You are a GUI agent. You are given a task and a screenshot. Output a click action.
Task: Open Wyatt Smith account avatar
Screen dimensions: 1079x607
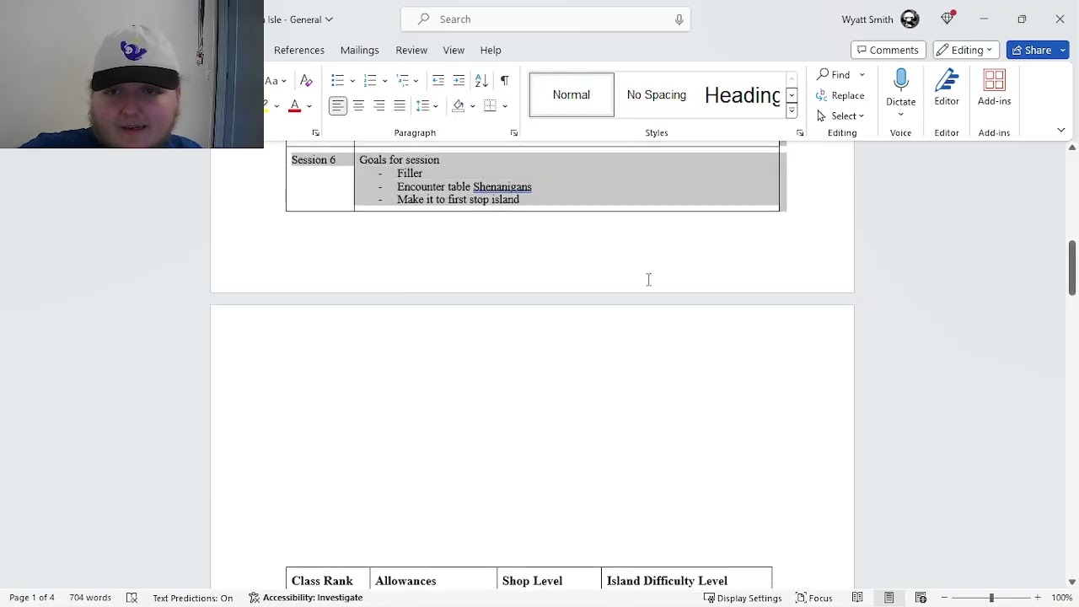pyautogui.click(x=910, y=19)
